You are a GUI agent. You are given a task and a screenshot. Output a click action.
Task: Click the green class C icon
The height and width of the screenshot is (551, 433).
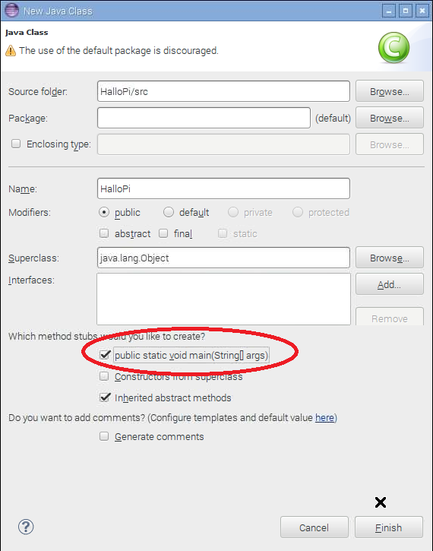(393, 47)
